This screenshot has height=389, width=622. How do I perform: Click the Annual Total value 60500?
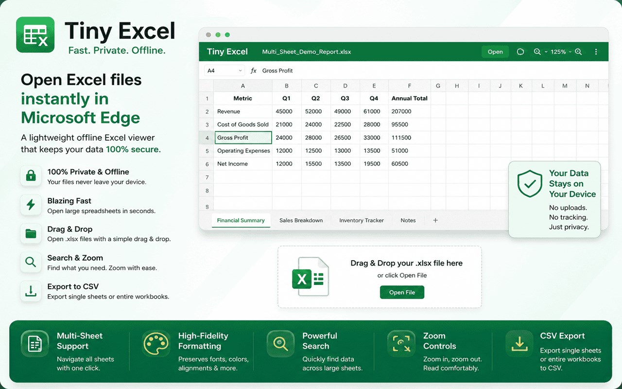pos(410,164)
